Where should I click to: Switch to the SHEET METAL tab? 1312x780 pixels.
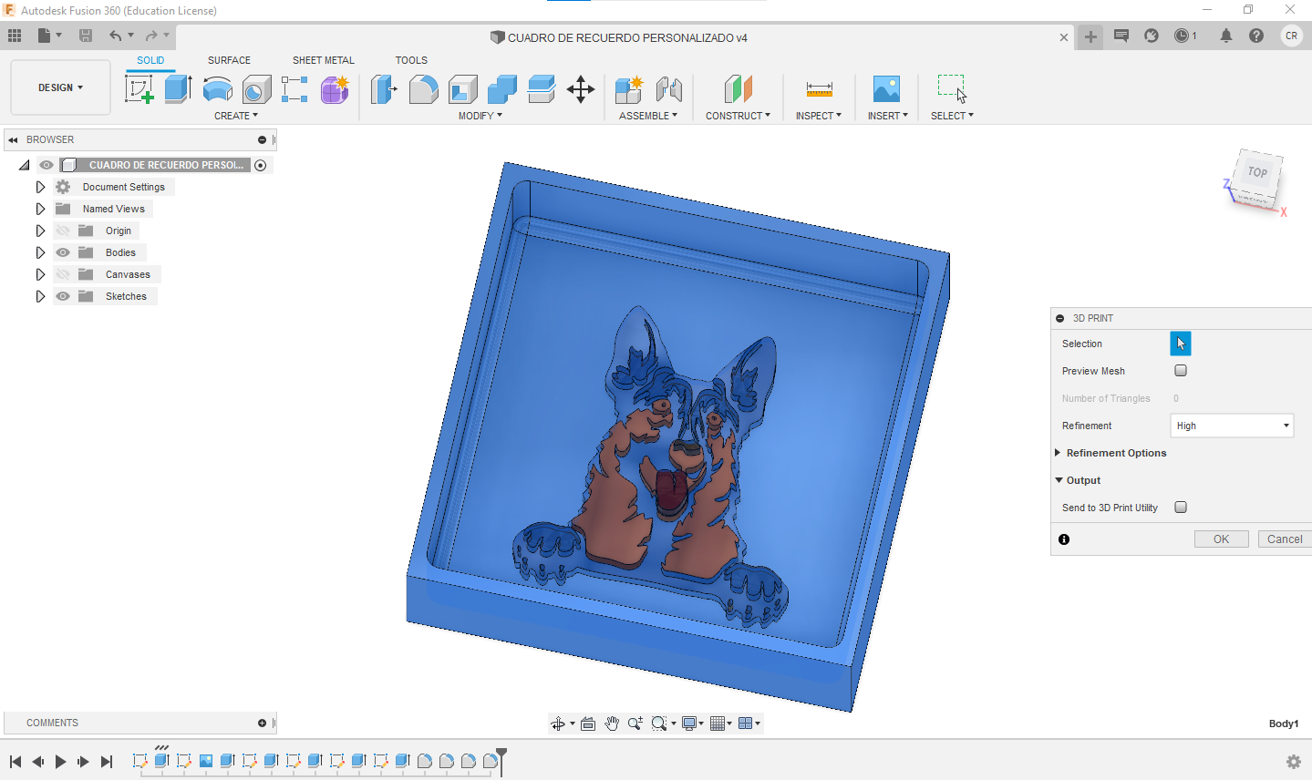pyautogui.click(x=324, y=60)
